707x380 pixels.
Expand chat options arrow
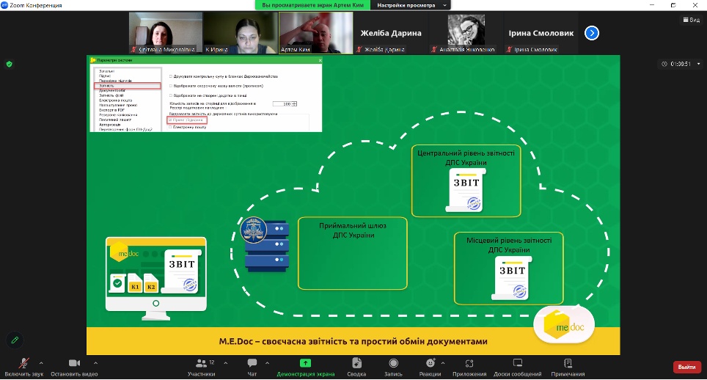pos(267,363)
